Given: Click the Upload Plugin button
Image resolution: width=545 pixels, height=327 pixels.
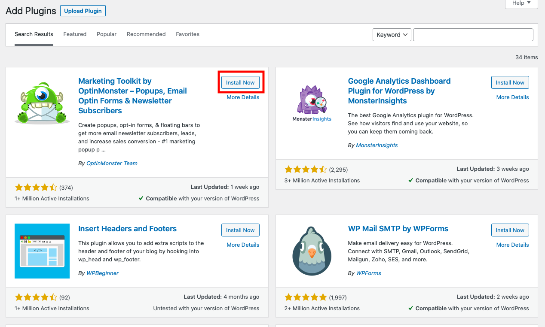Looking at the screenshot, I should [x=83, y=11].
